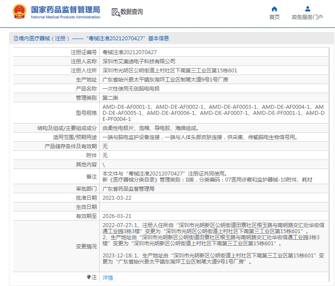Click the bulb icon beside 注
Image resolution: width=335 pixels, height=286 pixels.
pyautogui.click(x=89, y=277)
